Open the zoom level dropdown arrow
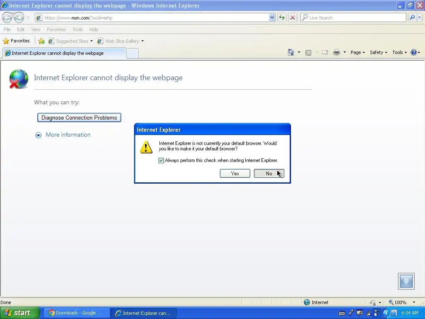 (x=414, y=302)
